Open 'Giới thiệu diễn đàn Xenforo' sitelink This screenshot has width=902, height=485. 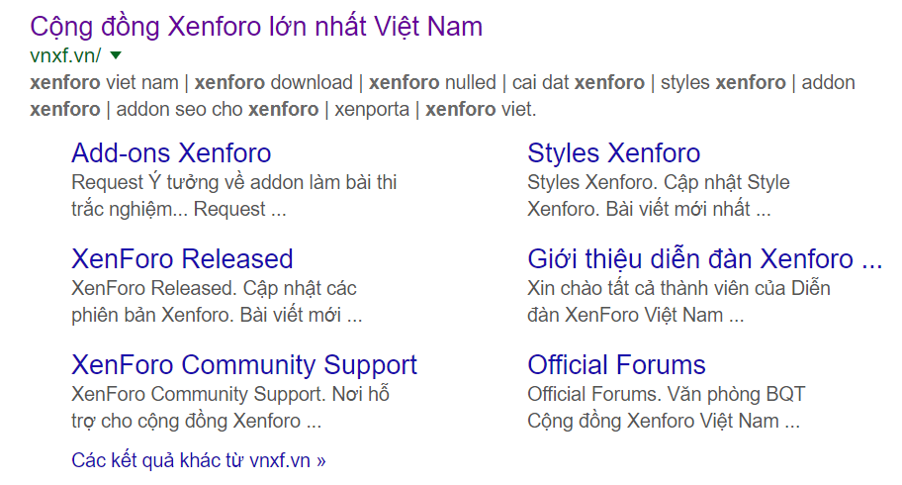704,259
